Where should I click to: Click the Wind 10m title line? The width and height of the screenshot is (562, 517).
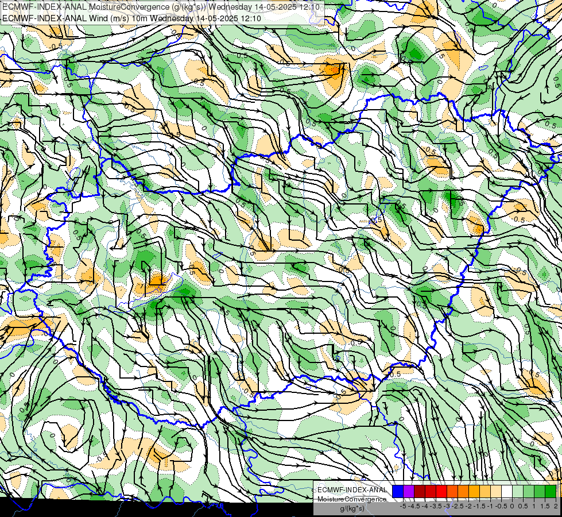click(131, 18)
